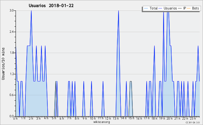Click the y-axis label 'Usuarios/10 mins'

[3, 64]
